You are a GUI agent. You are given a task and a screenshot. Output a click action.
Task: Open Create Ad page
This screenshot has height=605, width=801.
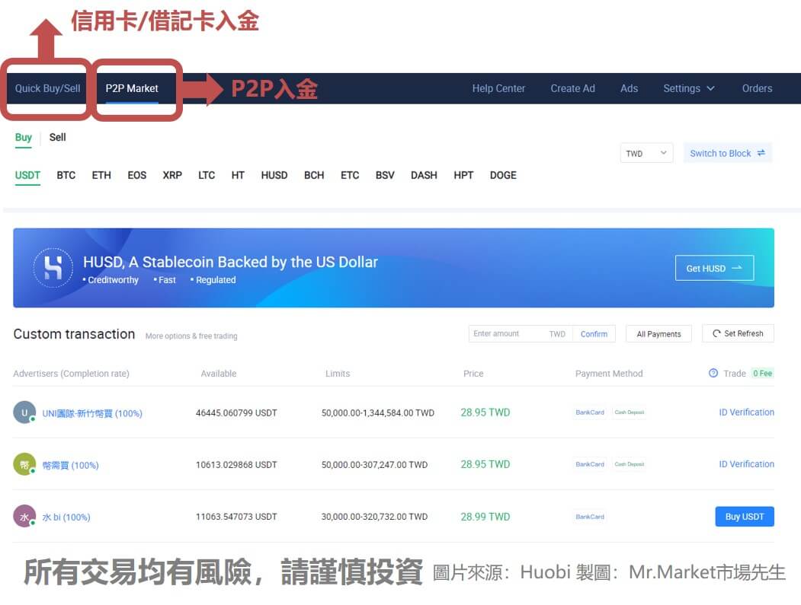click(x=572, y=88)
